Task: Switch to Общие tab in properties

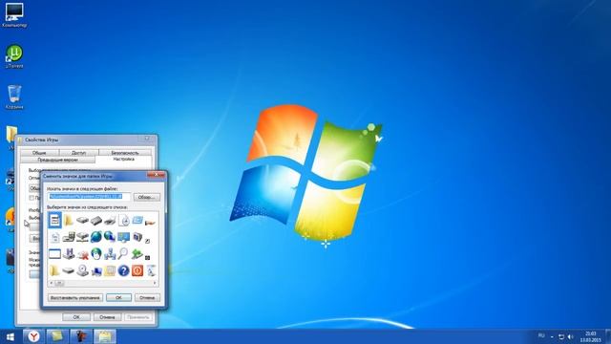Action: tap(39, 153)
